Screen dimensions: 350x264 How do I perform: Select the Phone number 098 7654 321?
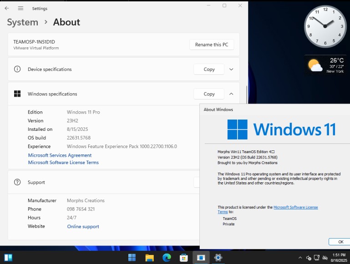tap(81, 209)
